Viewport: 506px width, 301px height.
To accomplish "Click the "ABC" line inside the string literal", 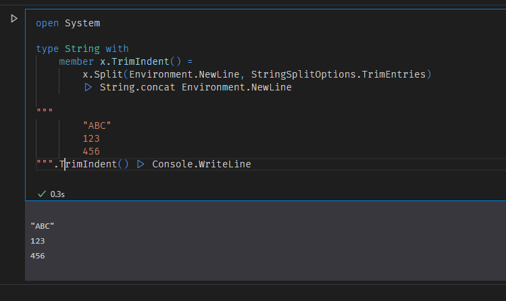I will (97, 126).
